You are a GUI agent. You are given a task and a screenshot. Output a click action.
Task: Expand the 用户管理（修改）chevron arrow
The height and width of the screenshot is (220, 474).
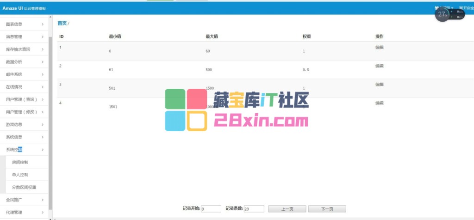43,112
